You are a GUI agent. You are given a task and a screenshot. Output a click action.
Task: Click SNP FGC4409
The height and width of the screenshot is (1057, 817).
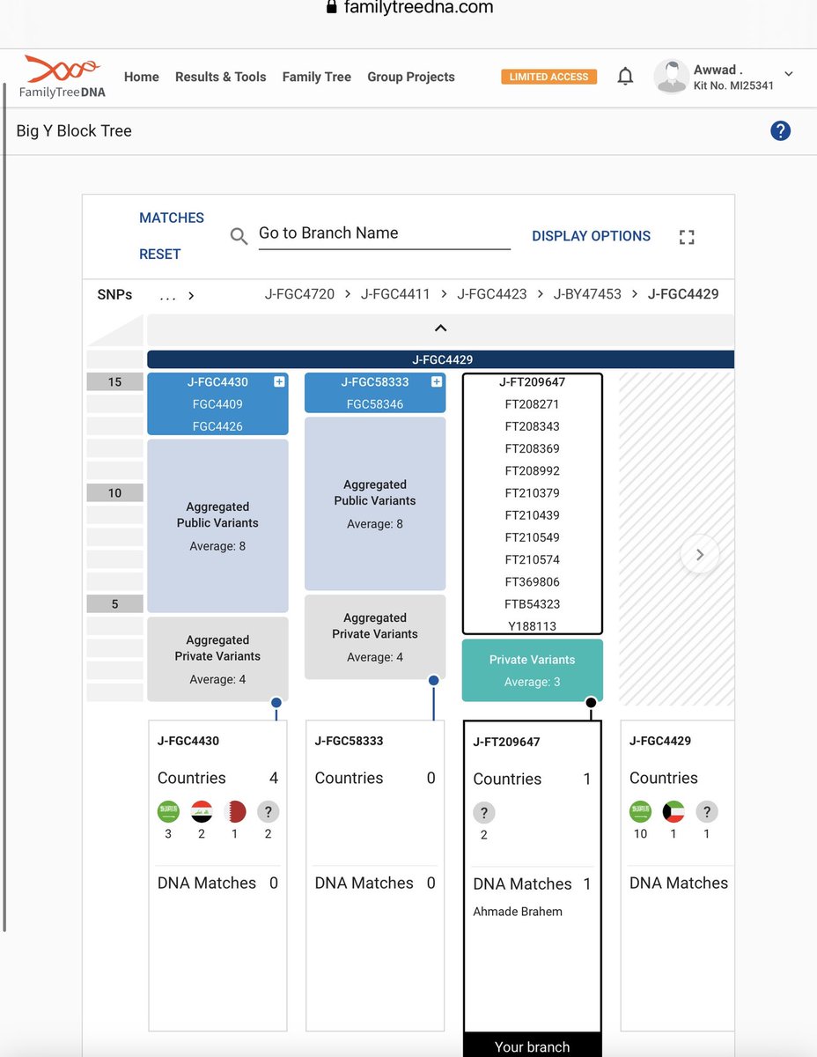217,404
